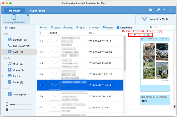Click the phone storage usage bar
This screenshot has height=117, width=177.
point(21,104)
